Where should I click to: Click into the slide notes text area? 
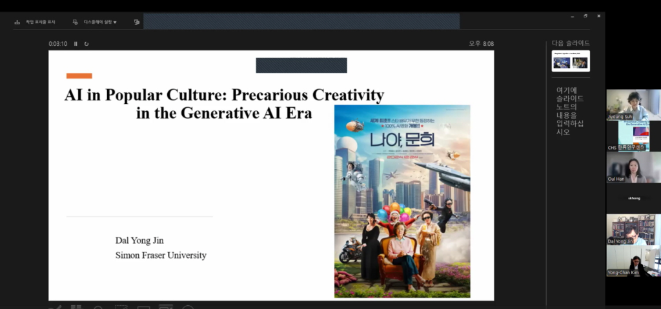(x=570, y=111)
